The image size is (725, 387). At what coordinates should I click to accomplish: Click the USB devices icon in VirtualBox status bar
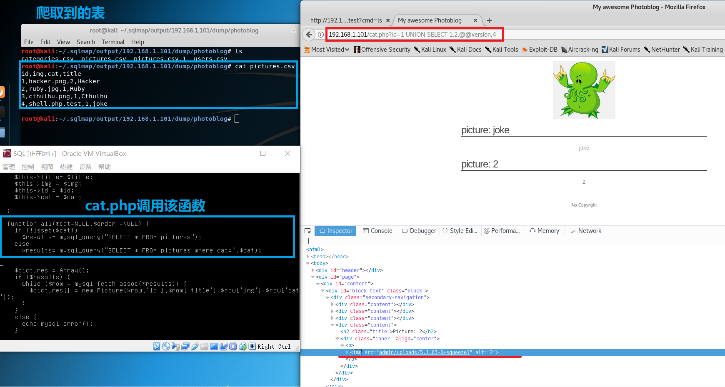195,346
